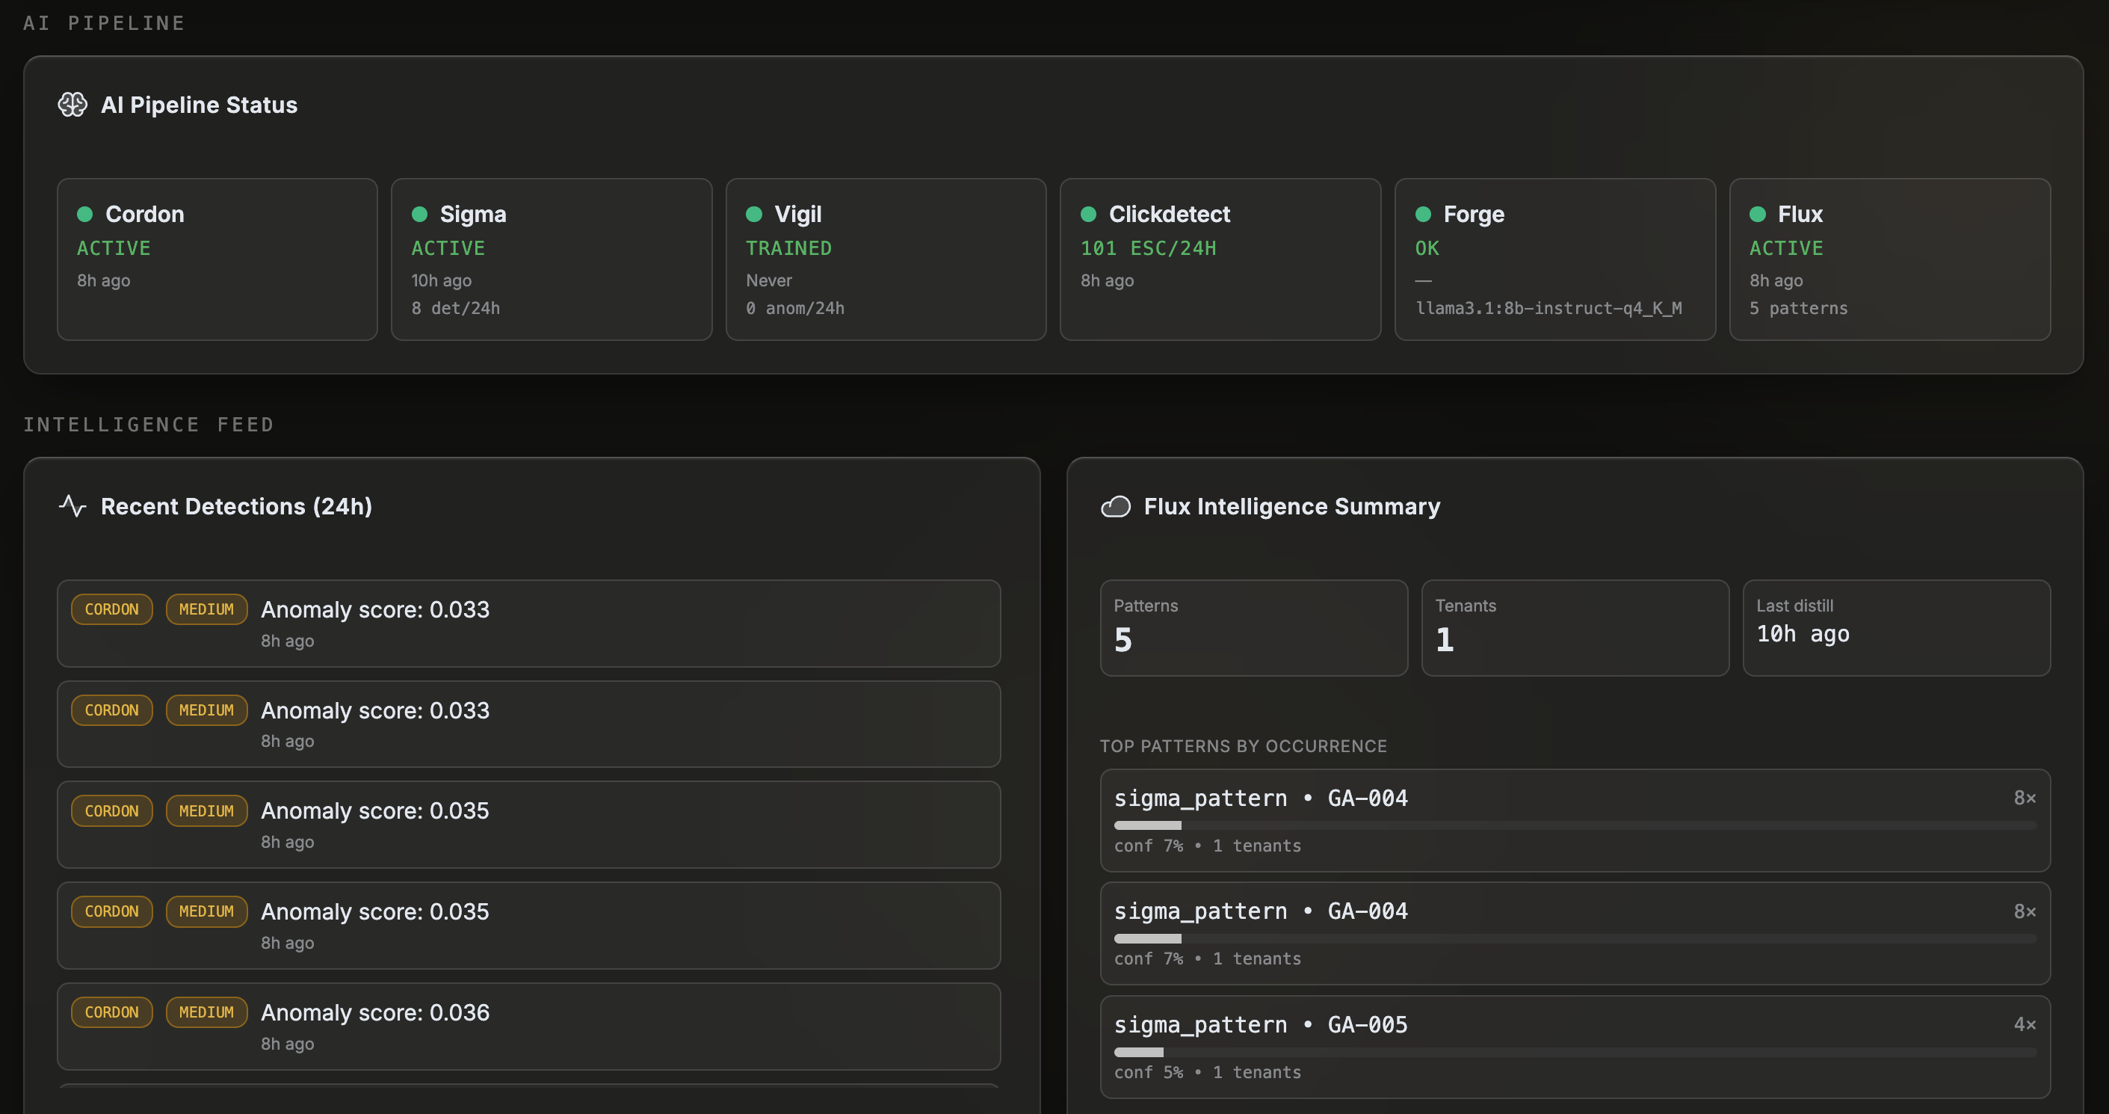Open the Vigil pipeline card title
The width and height of the screenshot is (2109, 1114).
[798, 214]
